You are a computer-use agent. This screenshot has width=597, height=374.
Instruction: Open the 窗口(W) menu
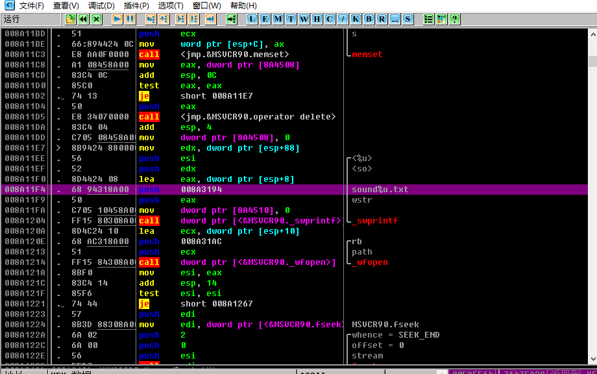207,6
